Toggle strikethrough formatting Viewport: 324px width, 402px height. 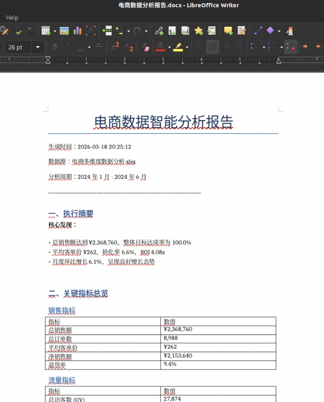[99, 47]
